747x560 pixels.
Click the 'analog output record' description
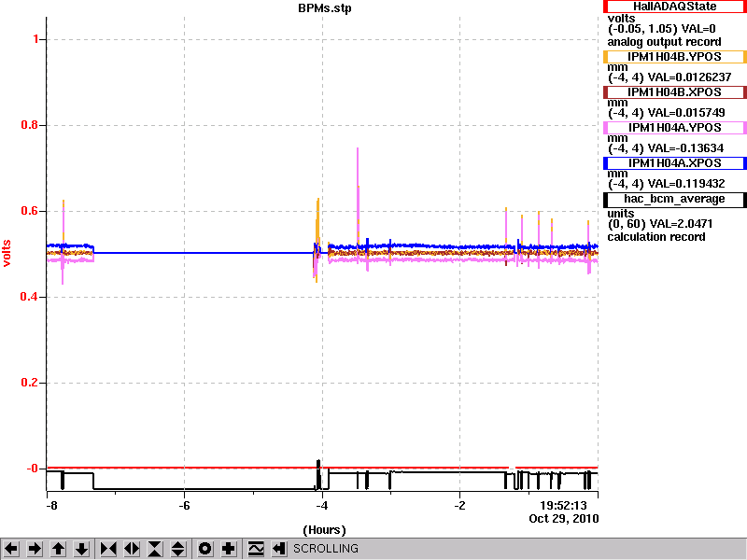664,42
